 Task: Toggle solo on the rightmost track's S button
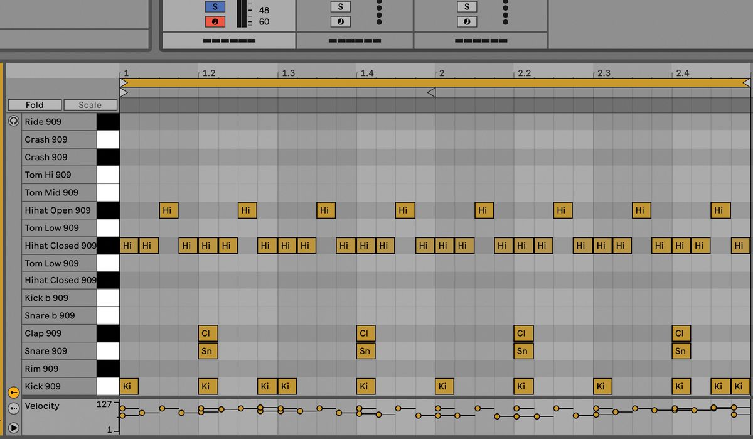(466, 6)
